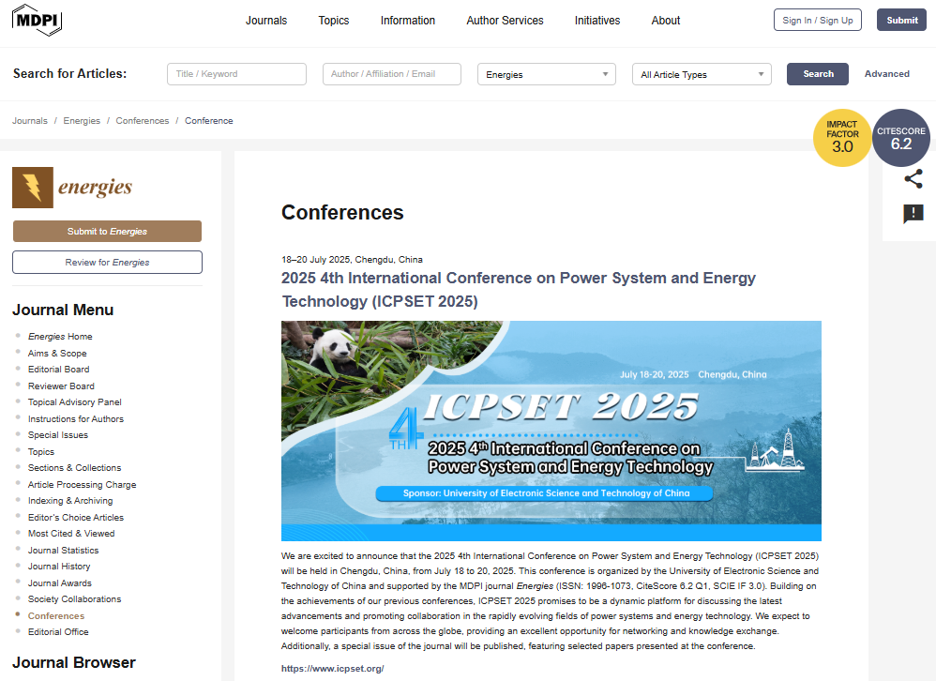The image size is (936, 681).
Task: Open Journal Statistics
Action: (x=63, y=551)
